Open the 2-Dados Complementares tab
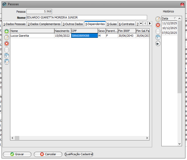This screenshot has height=160, width=187. point(44,24)
